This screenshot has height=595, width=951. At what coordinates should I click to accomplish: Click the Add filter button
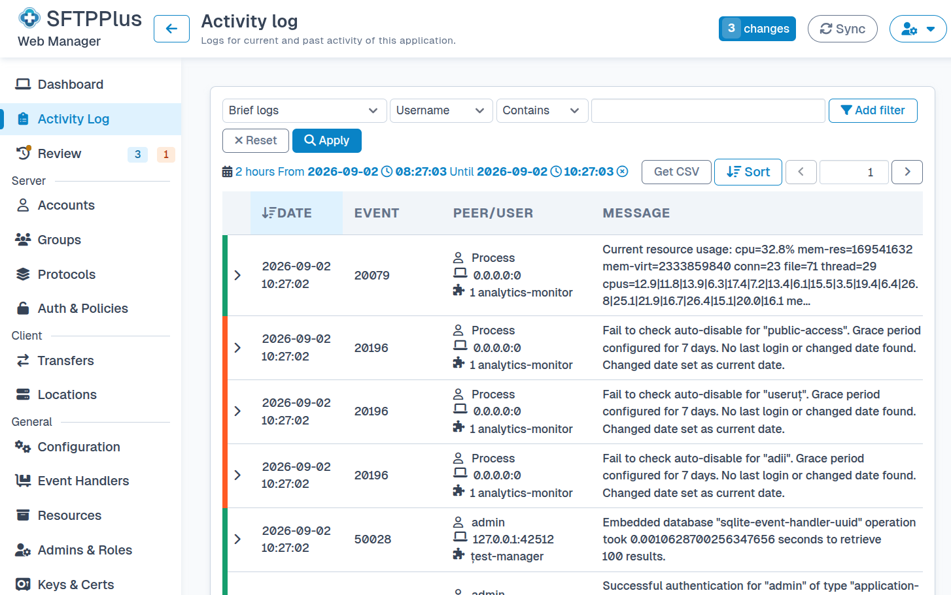pos(873,110)
